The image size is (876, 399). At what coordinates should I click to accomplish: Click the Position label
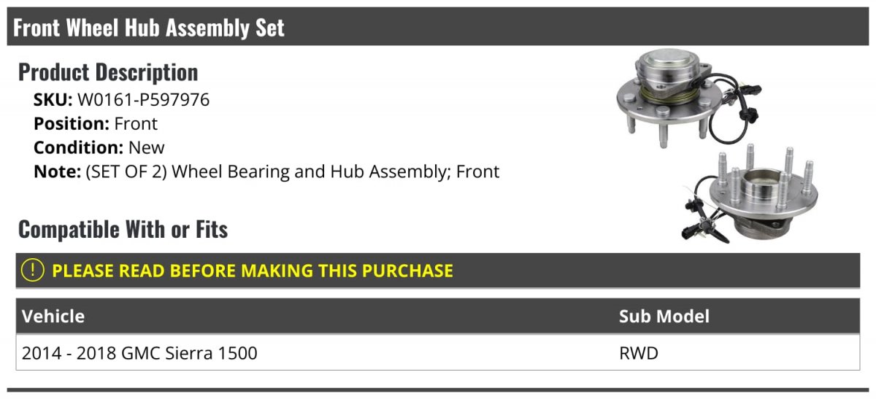pos(72,124)
